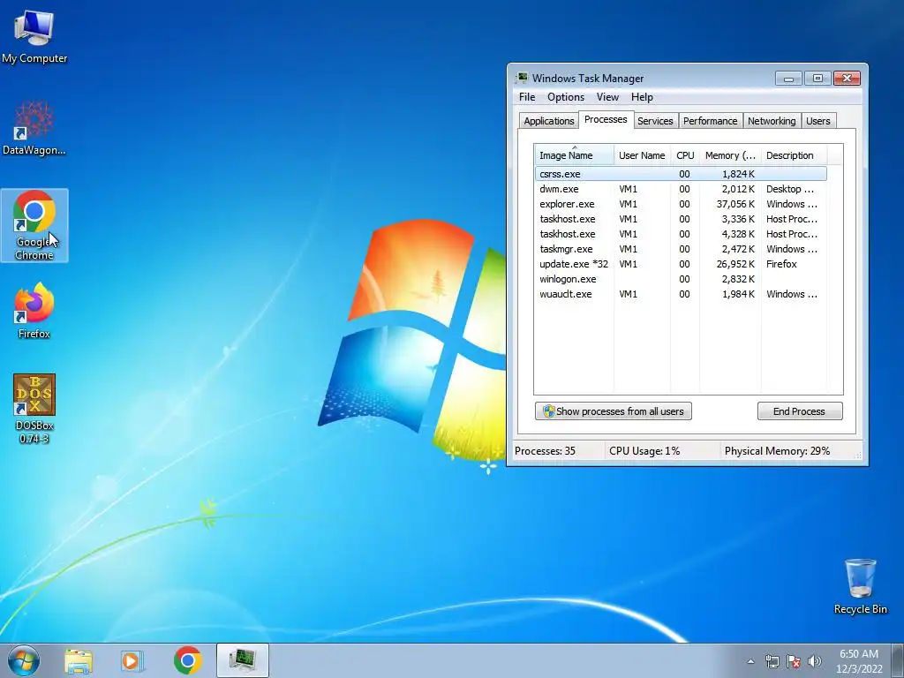Viewport: 904px width, 678px height.
Task: Click the Firefox description cell
Action: pyautogui.click(x=781, y=263)
